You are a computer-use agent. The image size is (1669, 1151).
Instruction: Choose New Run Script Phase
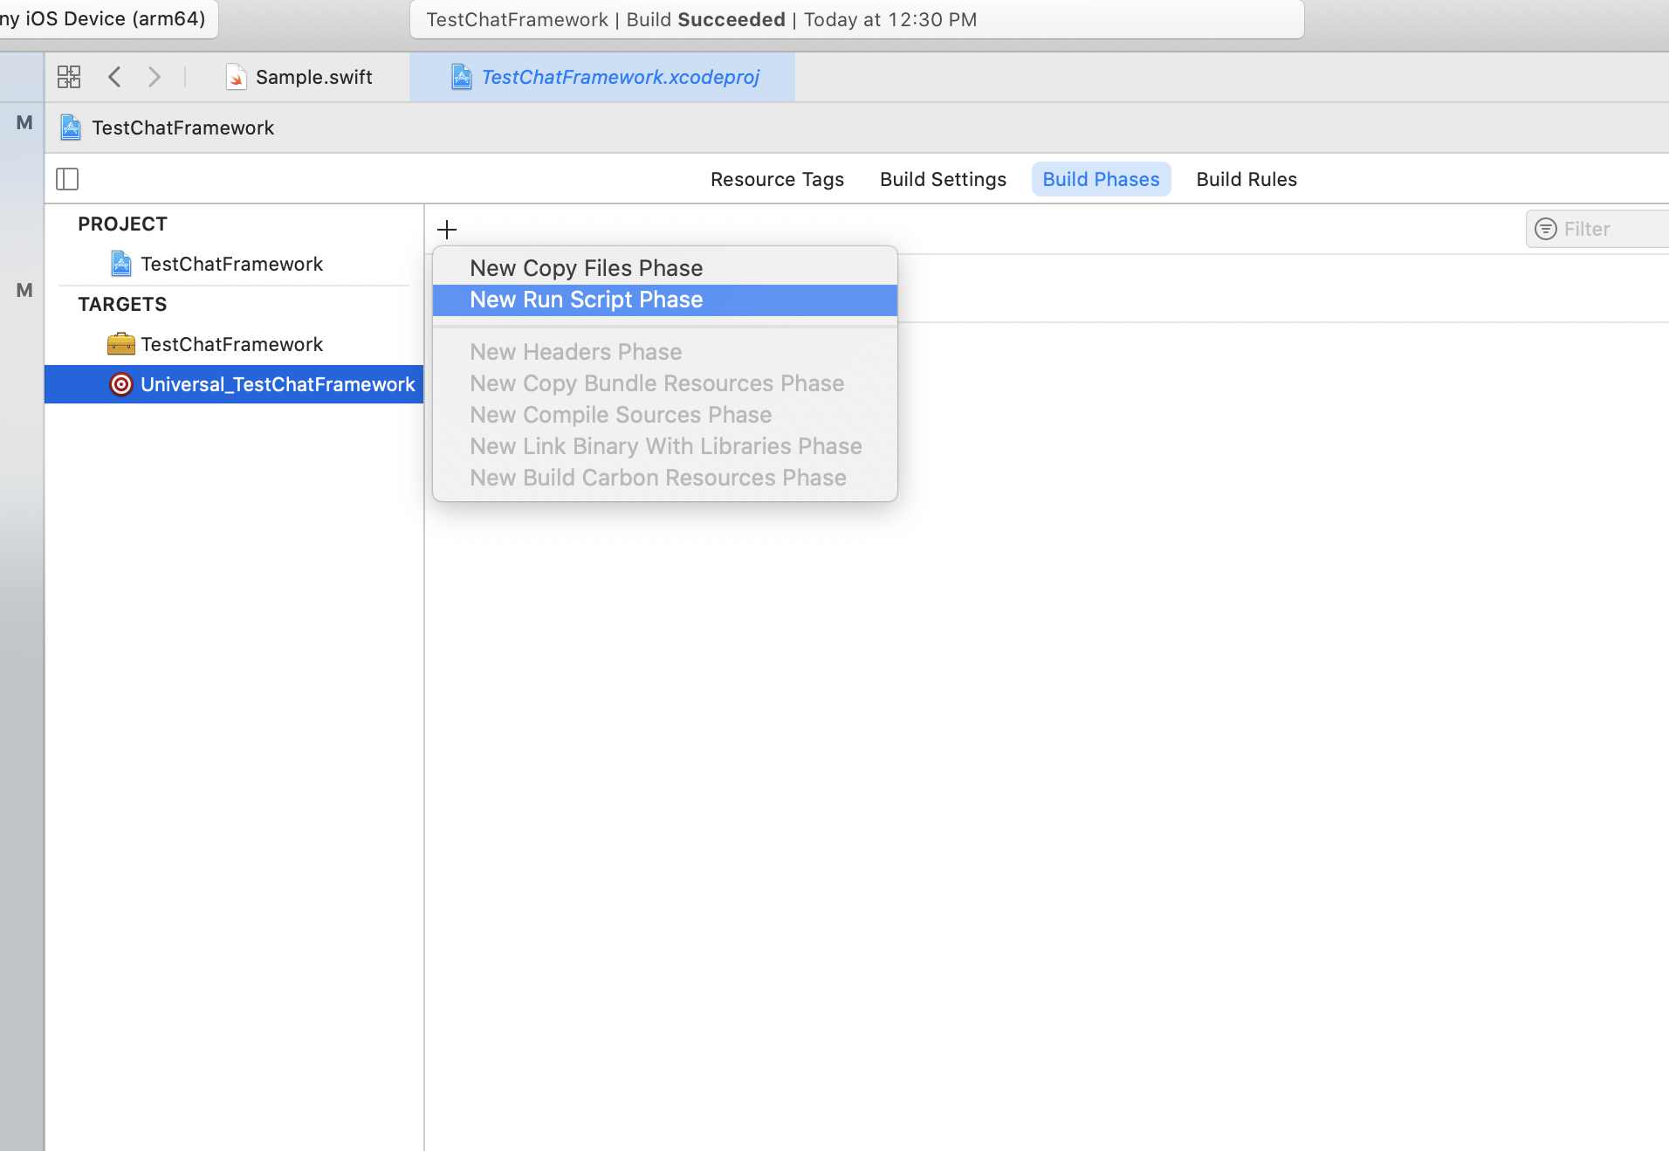click(665, 300)
